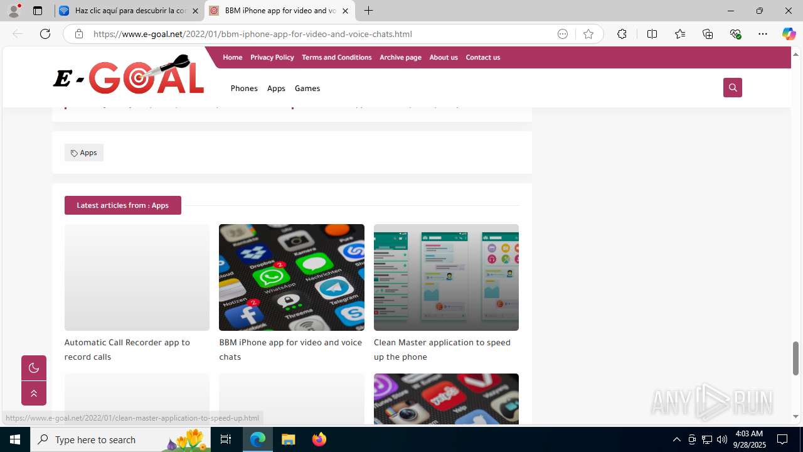803x452 pixels.
Task: Open Collections icon
Action: [708, 34]
